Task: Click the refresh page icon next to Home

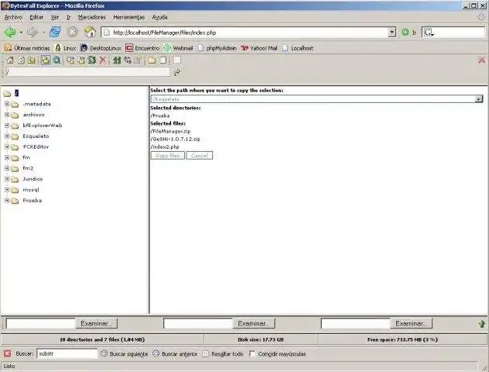Action: tap(21, 60)
